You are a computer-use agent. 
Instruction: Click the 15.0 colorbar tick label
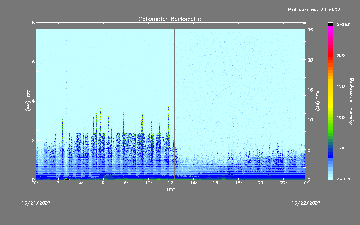click(341, 86)
